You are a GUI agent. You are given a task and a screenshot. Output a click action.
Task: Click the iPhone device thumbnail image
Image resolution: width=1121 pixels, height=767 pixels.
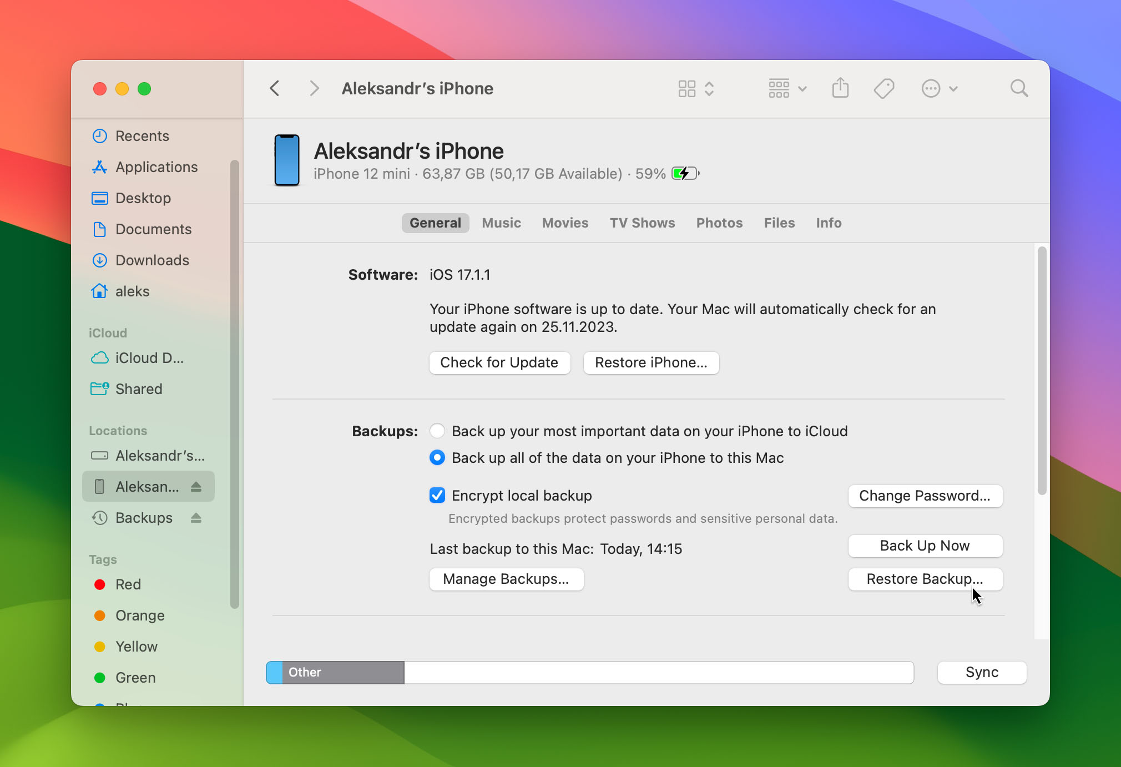[x=287, y=160]
